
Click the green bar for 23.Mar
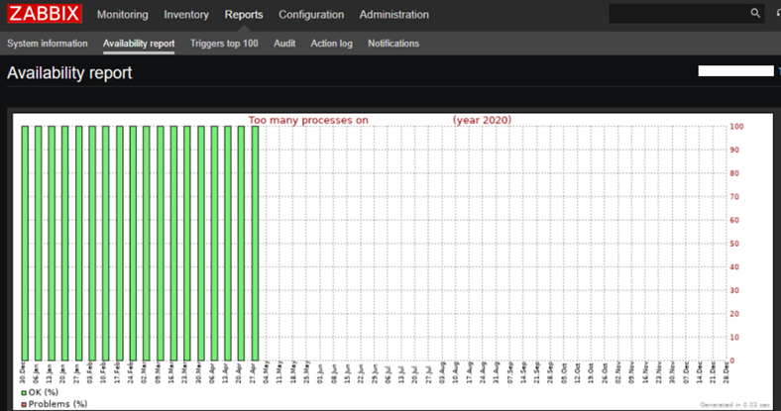point(187,244)
